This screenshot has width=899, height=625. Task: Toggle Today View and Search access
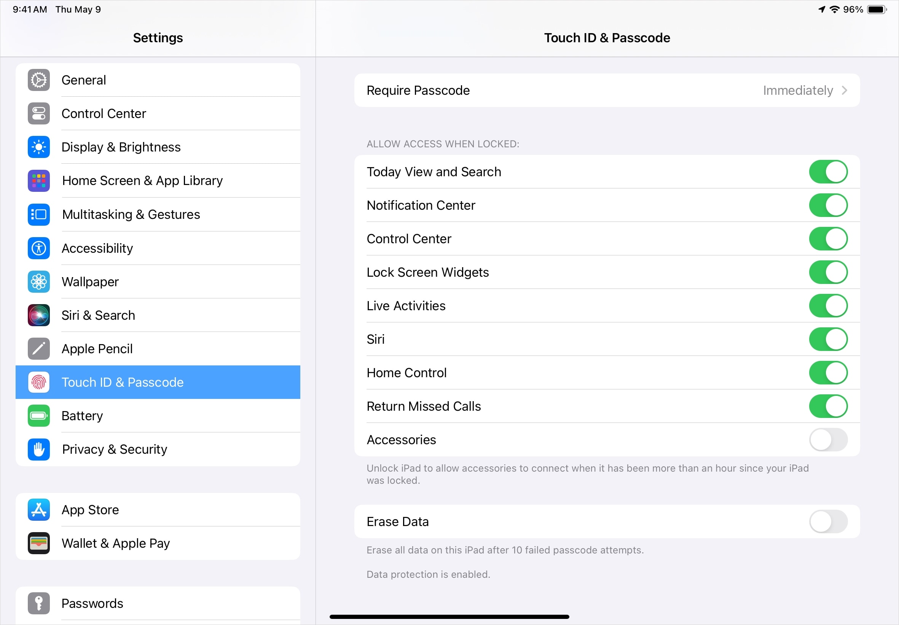(827, 172)
